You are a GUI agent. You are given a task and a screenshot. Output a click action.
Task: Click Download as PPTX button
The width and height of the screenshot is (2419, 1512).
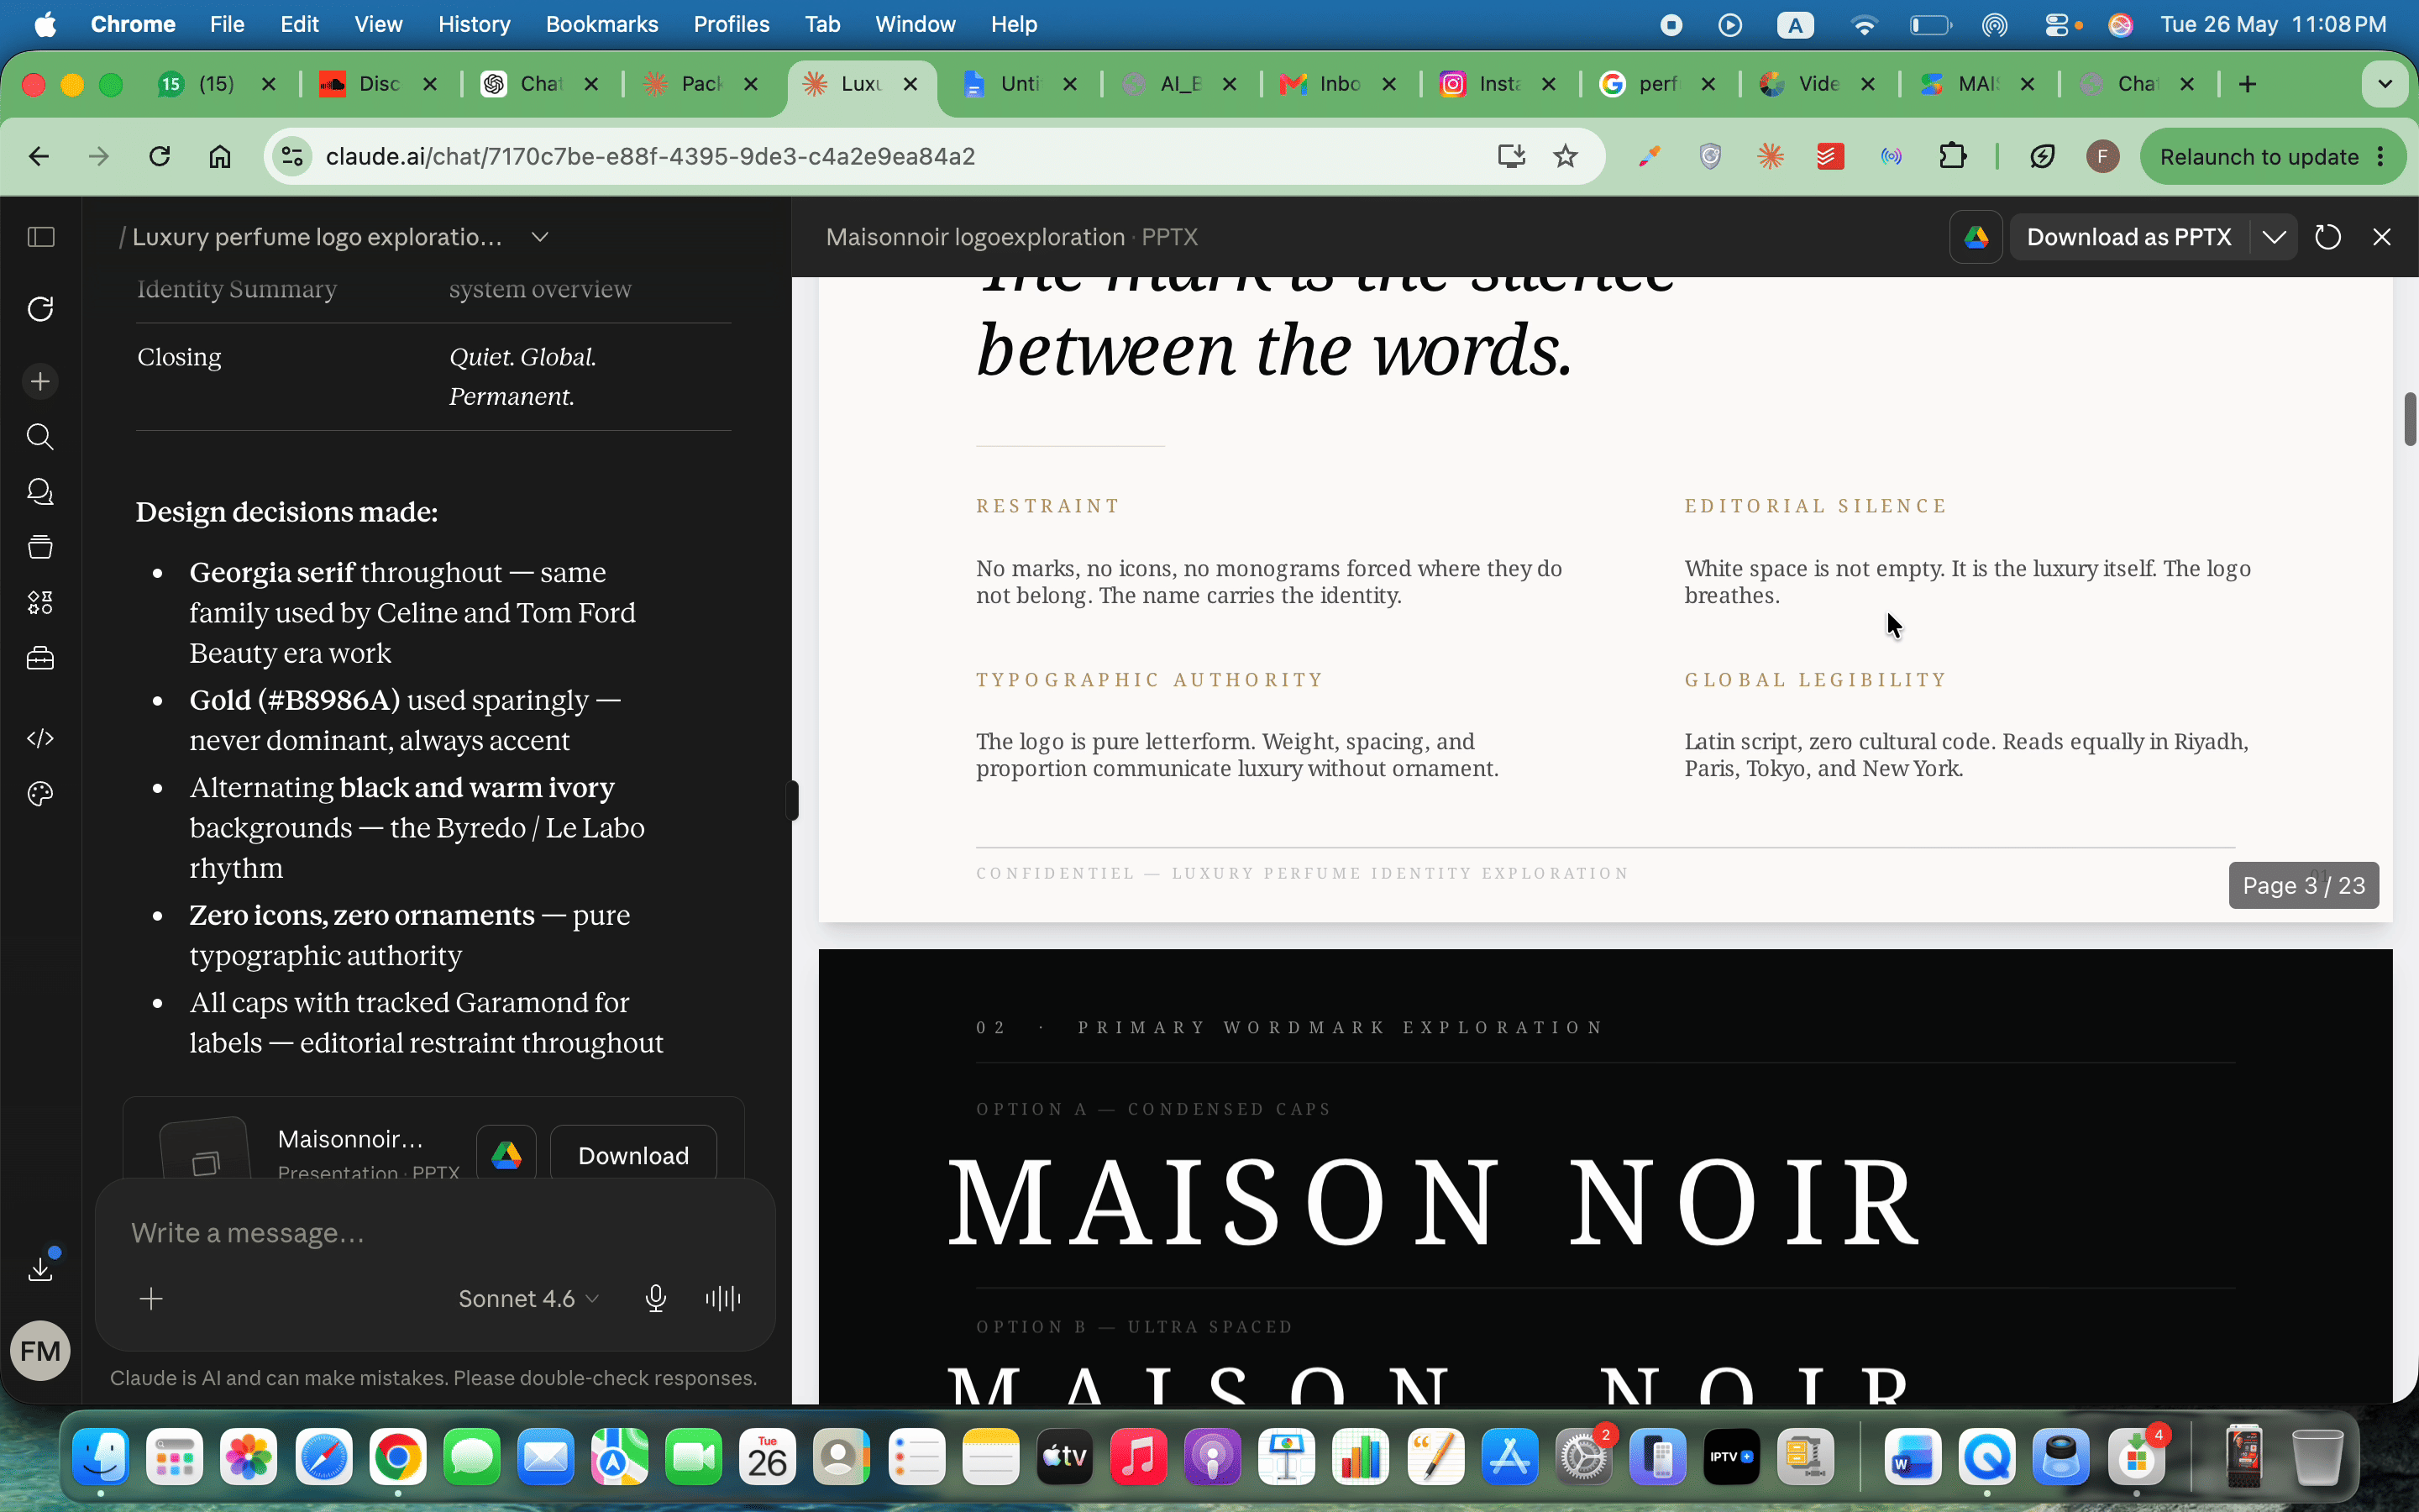pos(2129,237)
